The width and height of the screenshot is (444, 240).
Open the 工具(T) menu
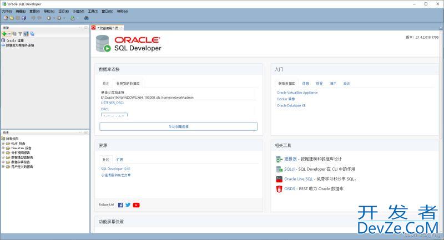click(x=93, y=11)
